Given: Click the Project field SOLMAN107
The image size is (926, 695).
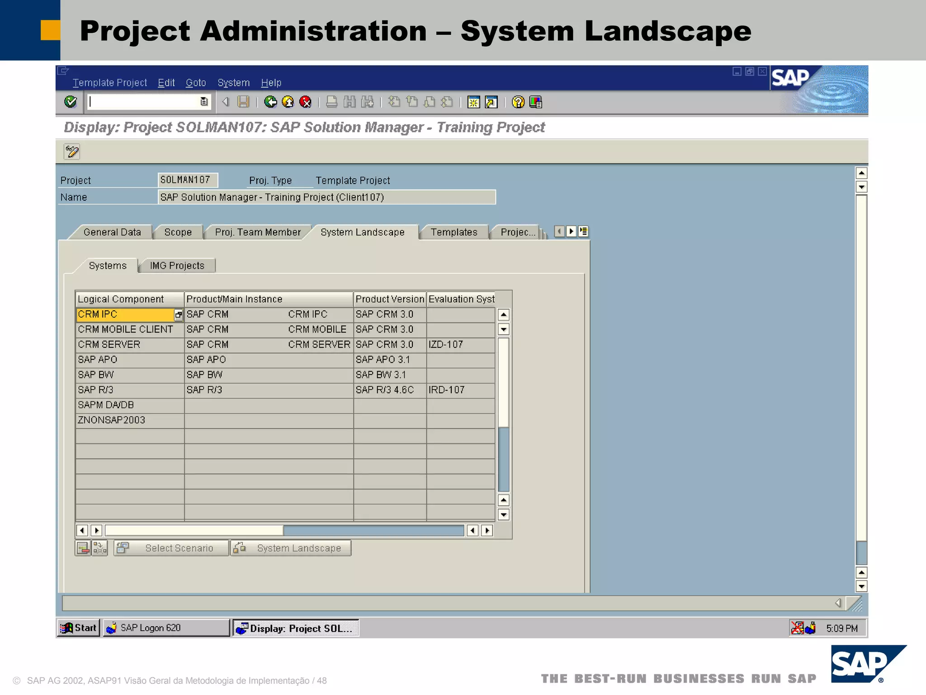Looking at the screenshot, I should [187, 180].
